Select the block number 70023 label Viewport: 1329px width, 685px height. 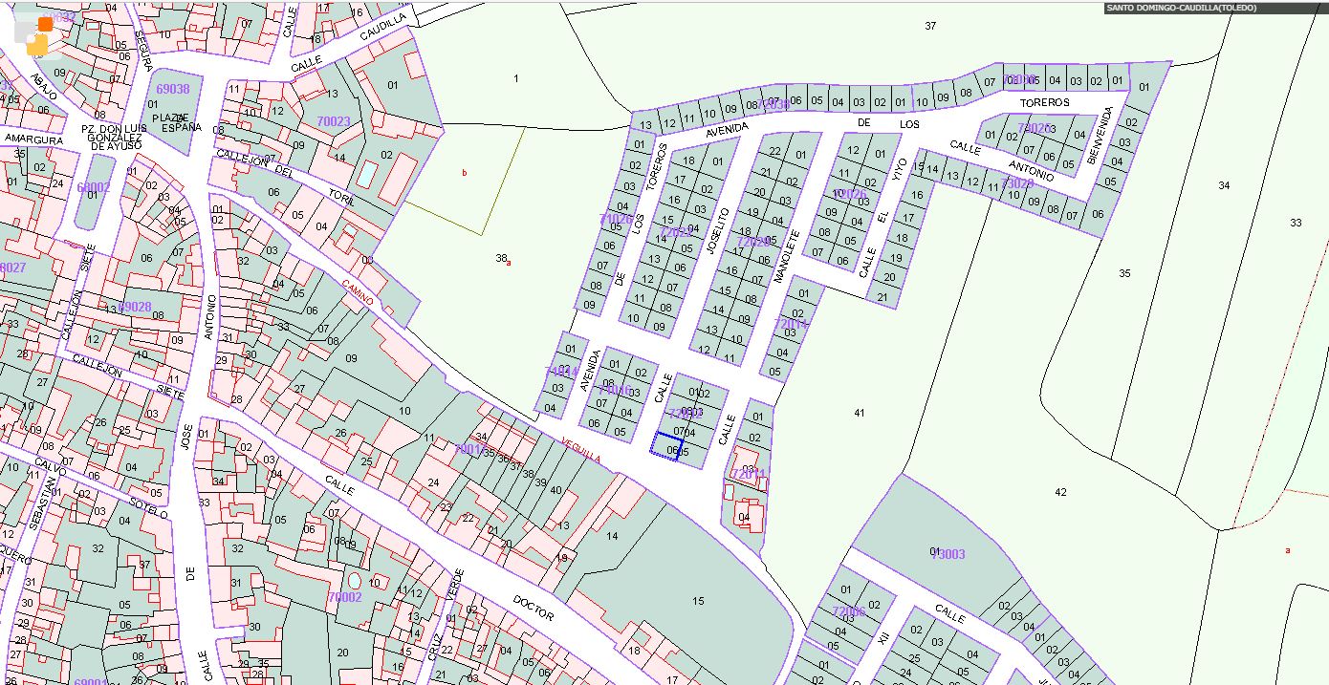[x=333, y=121]
